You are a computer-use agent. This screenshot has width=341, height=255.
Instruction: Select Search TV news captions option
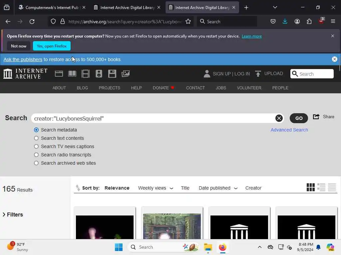[36, 146]
